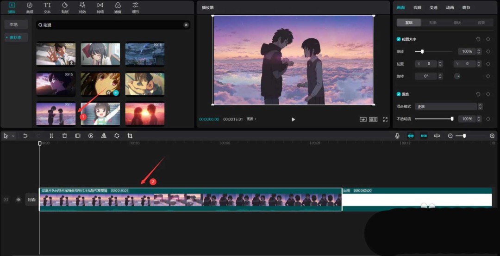This screenshot has width=500, height=256.
Task: Click the delete trash icon in timeline toolbar
Action: 64,136
